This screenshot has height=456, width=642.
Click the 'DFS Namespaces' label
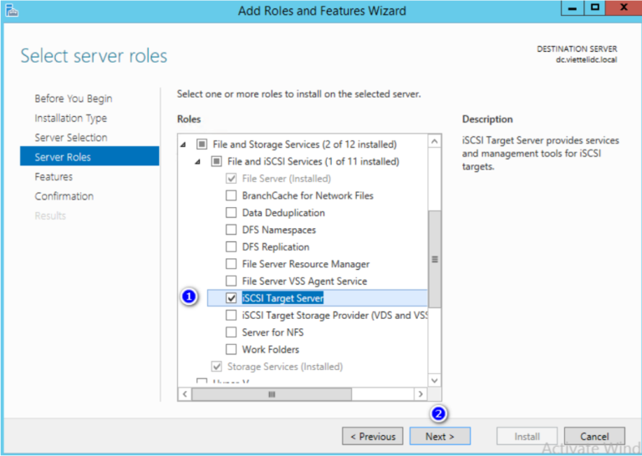coord(279,230)
